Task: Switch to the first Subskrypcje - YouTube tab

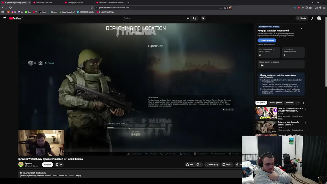Action: (47, 3)
